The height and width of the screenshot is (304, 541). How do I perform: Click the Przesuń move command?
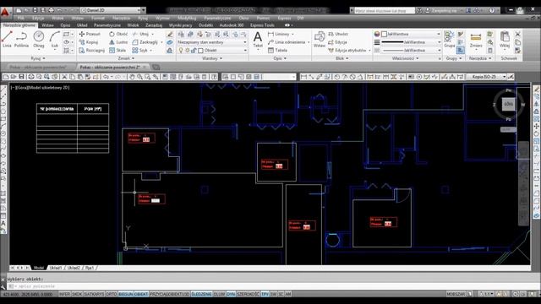[x=90, y=34]
